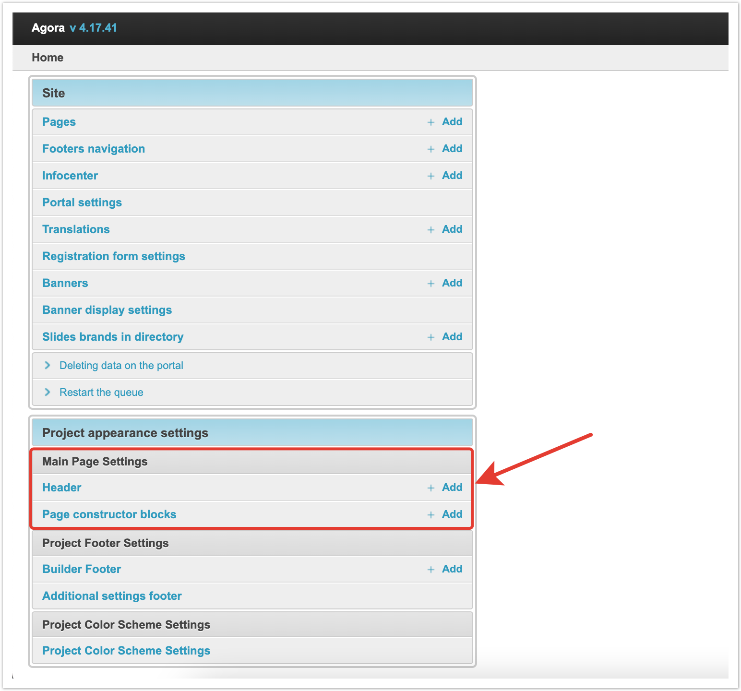Open Registration form settings
This screenshot has height=691, width=741.
(x=114, y=256)
